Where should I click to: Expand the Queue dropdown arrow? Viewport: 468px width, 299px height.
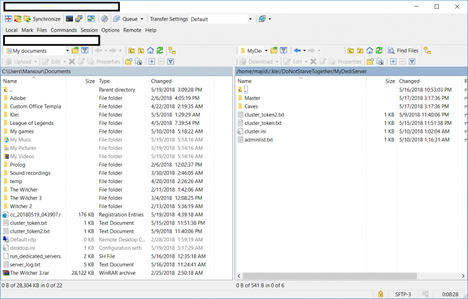pyautogui.click(x=142, y=19)
